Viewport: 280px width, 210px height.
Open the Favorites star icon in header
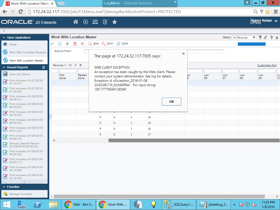pos(115,22)
